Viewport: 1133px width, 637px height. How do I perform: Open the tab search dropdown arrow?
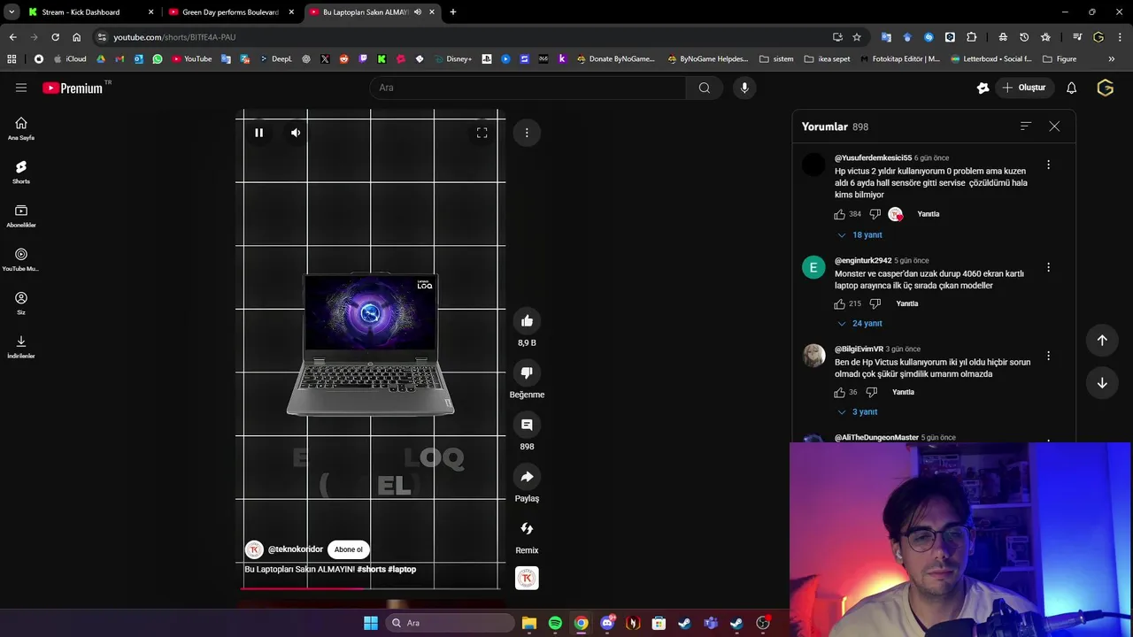(x=11, y=12)
